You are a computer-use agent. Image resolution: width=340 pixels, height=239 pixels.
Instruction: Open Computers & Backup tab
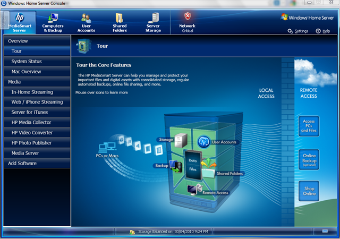(53, 22)
